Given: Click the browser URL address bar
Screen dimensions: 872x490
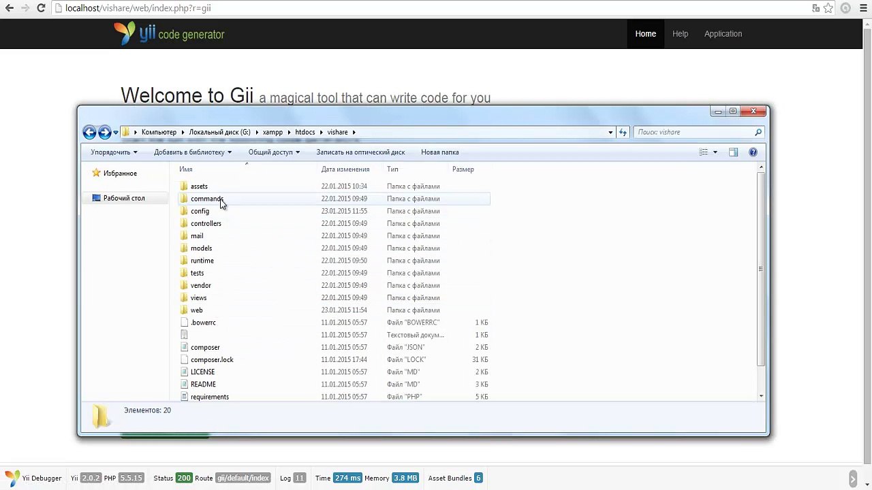Looking at the screenshot, I should pos(433,8).
